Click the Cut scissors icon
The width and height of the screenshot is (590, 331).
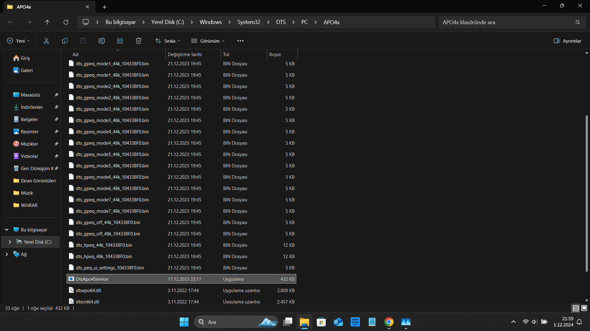coord(46,41)
